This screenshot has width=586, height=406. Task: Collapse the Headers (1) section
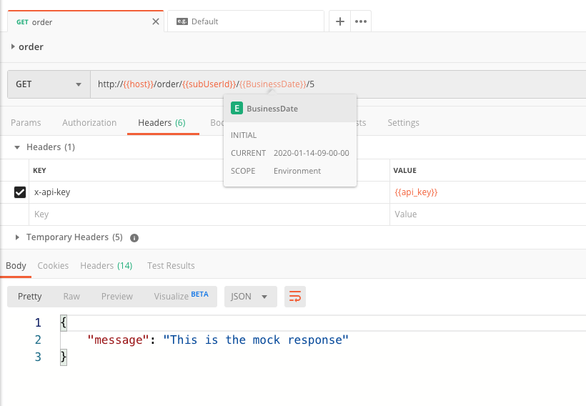(x=17, y=147)
